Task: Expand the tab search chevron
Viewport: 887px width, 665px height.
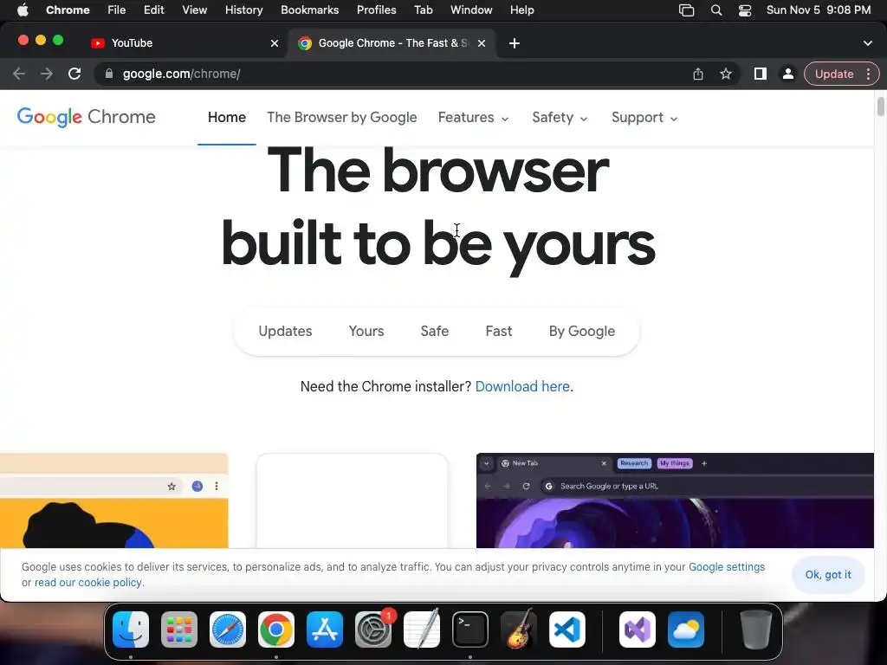Action: [x=868, y=43]
